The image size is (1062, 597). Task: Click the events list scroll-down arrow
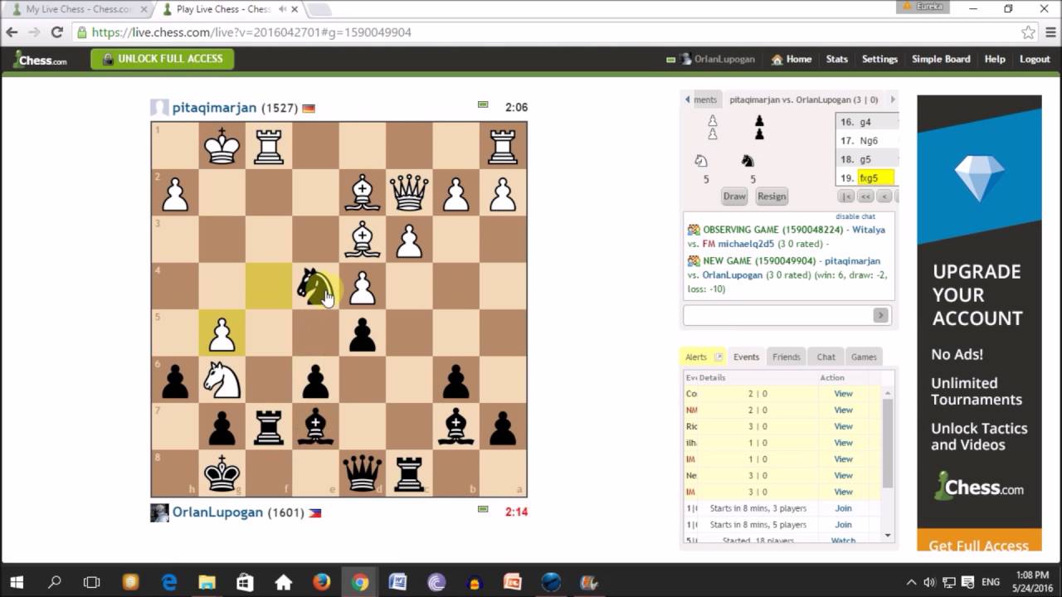point(887,535)
